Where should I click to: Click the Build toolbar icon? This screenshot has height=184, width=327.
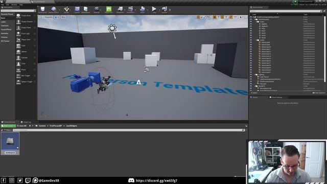coord(143,10)
